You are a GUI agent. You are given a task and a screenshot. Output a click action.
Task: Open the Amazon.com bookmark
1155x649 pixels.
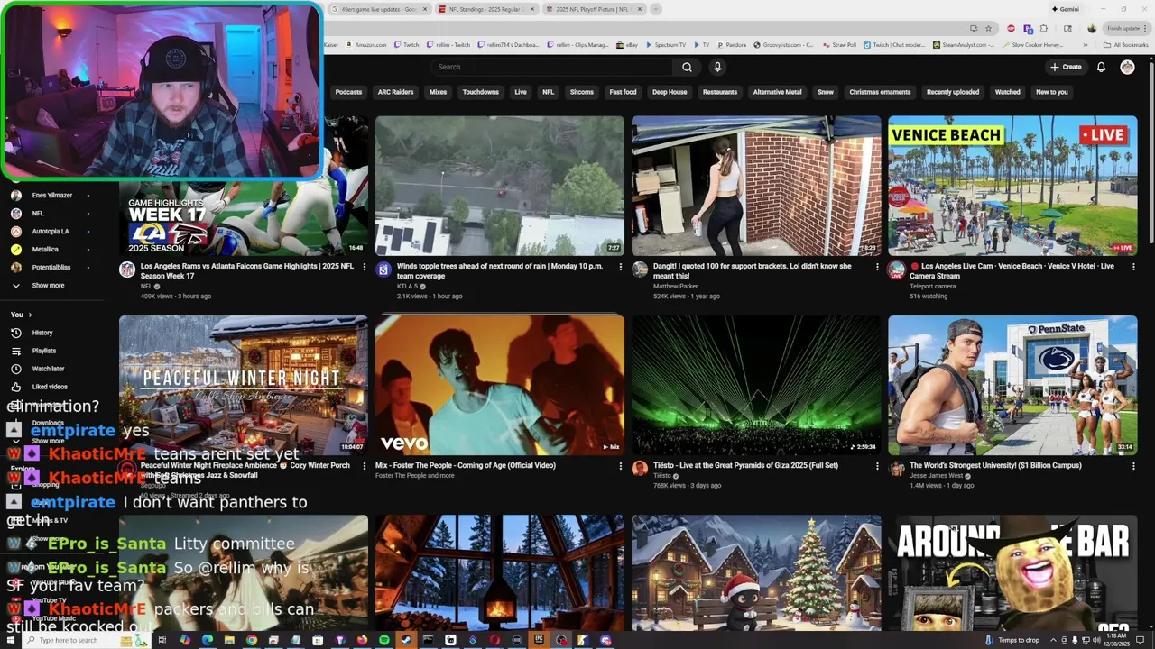(x=365, y=44)
